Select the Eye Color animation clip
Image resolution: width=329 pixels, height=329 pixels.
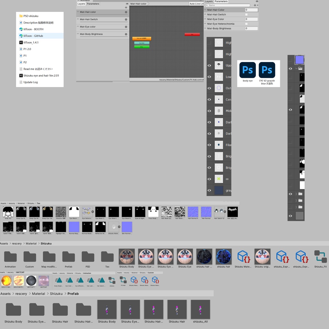69,280
